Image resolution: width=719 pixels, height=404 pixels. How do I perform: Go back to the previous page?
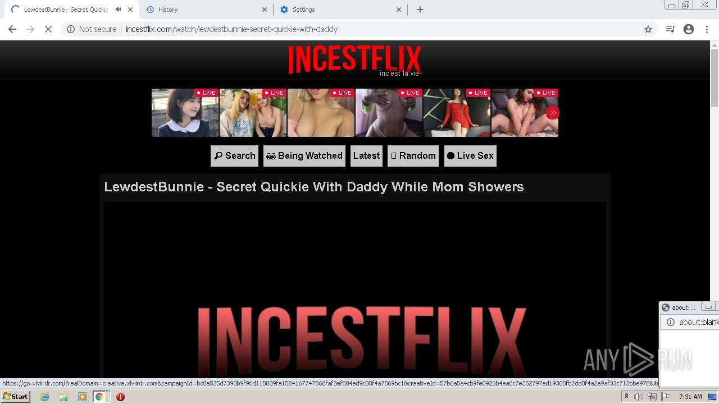[x=12, y=29]
